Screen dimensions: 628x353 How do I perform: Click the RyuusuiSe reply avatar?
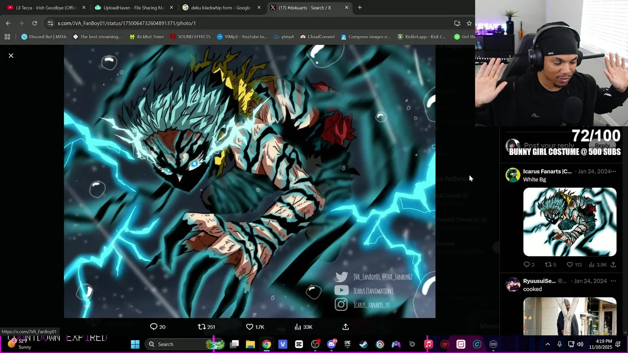click(x=513, y=285)
